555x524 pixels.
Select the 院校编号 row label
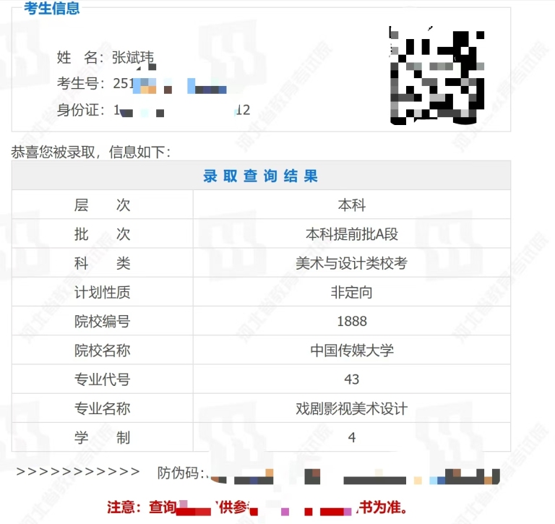103,322
